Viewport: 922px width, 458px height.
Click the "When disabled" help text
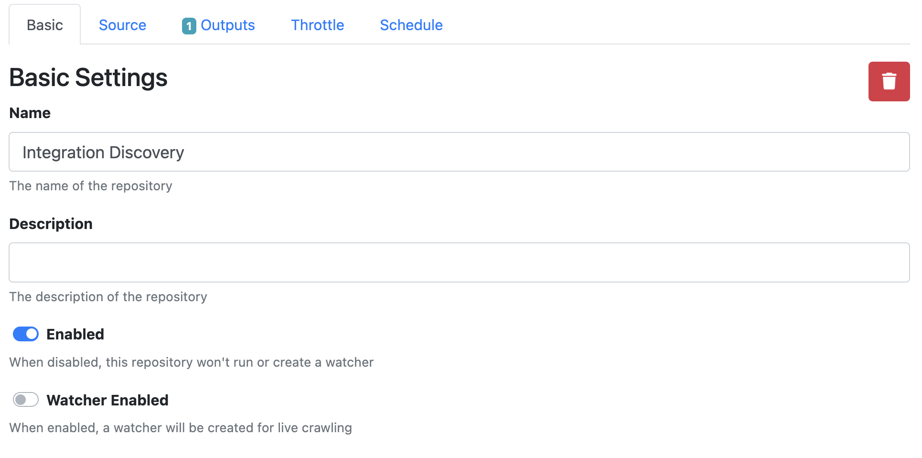point(191,362)
